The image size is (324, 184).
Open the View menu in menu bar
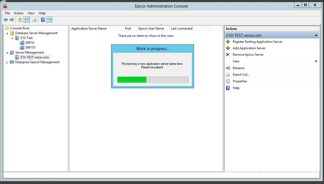pos(31,13)
